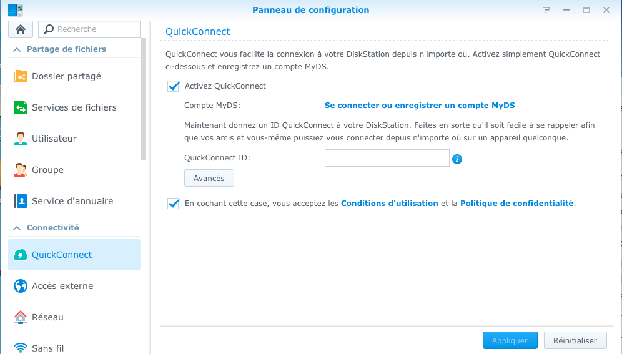Open Se connecter ou enregistrer MyDS link
Screen dimensions: 622x354
(x=420, y=106)
